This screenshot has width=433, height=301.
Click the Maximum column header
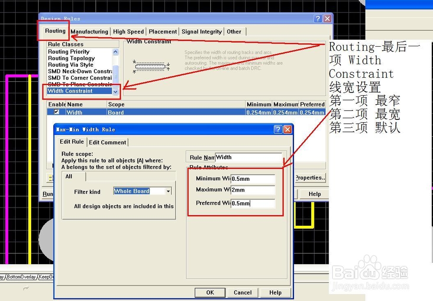(x=285, y=104)
